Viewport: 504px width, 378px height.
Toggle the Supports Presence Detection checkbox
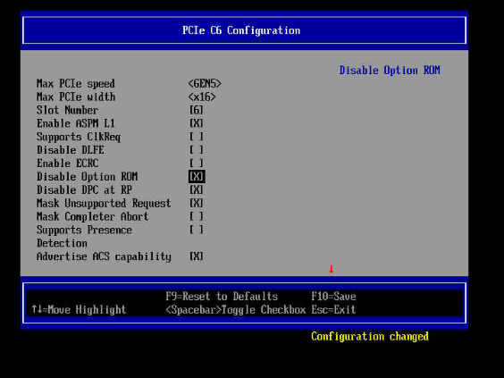[x=196, y=230]
